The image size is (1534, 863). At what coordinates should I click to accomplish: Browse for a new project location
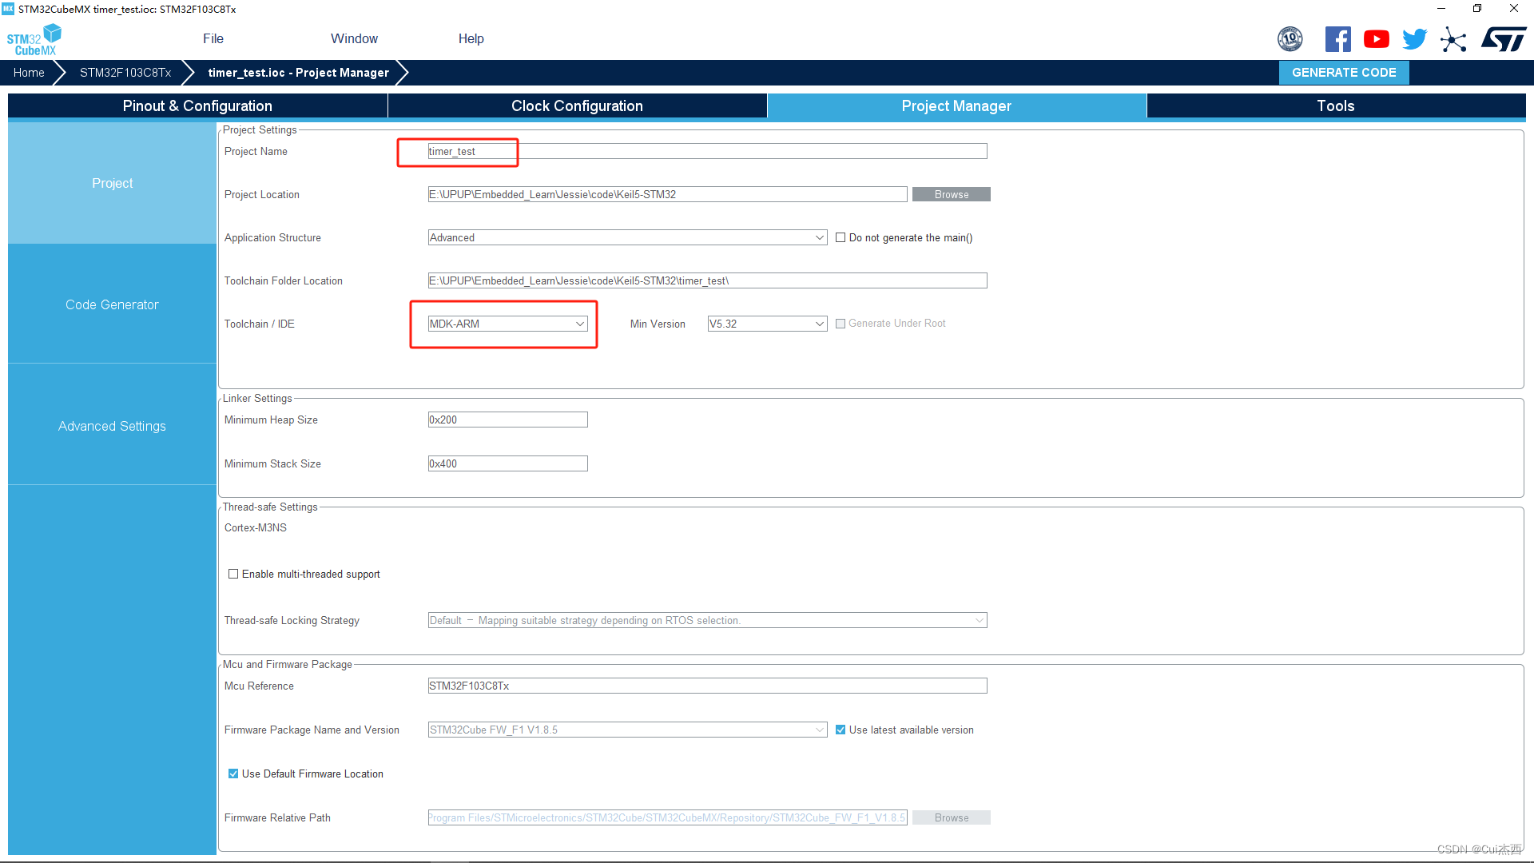950,194
